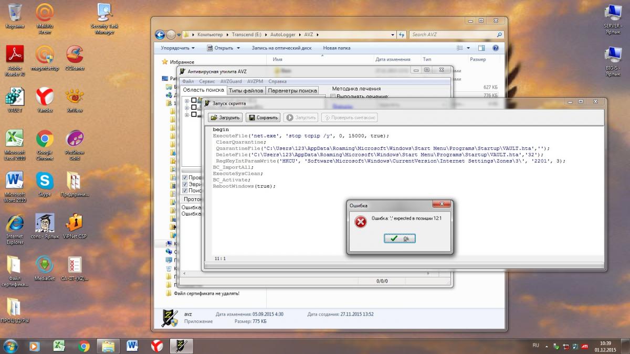Open the Internet Explorer desktop icon
630x354 pixels.
pos(15,229)
